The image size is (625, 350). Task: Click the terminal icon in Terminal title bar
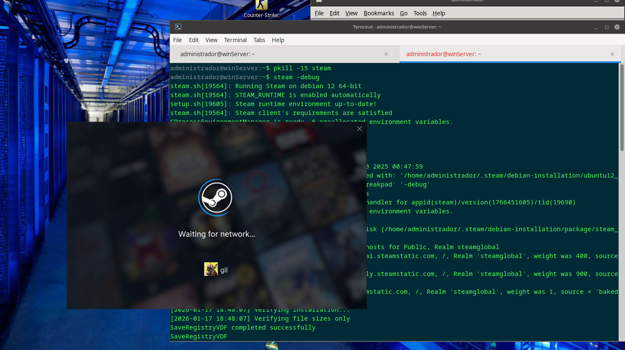pyautogui.click(x=178, y=27)
